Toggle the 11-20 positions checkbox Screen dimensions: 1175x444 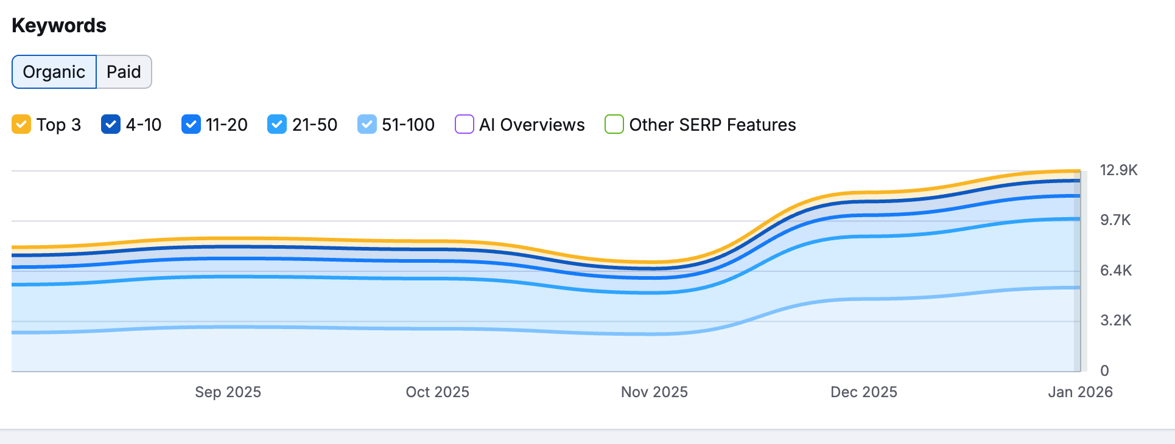point(191,124)
